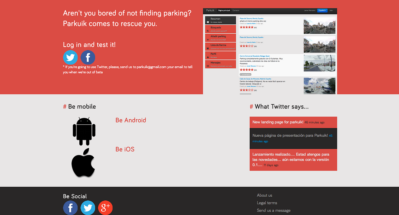Image resolution: width=399 pixels, height=215 pixels.
Task: Click the Apple logo
Action: tap(83, 162)
